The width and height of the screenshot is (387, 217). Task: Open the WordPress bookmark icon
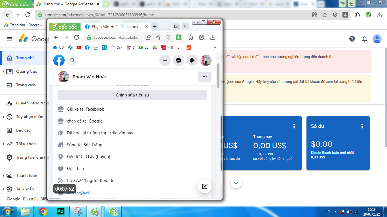pos(70,48)
